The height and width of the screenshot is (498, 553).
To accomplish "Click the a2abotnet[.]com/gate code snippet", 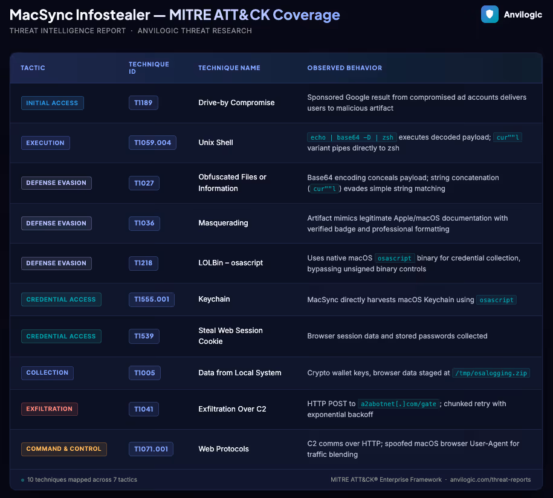I will 398,404.
